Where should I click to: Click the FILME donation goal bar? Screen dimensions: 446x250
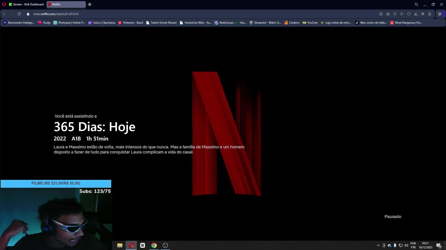click(56, 183)
